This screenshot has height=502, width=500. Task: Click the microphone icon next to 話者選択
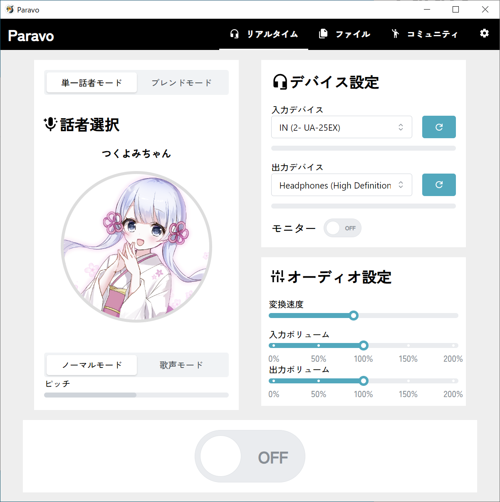coord(50,124)
